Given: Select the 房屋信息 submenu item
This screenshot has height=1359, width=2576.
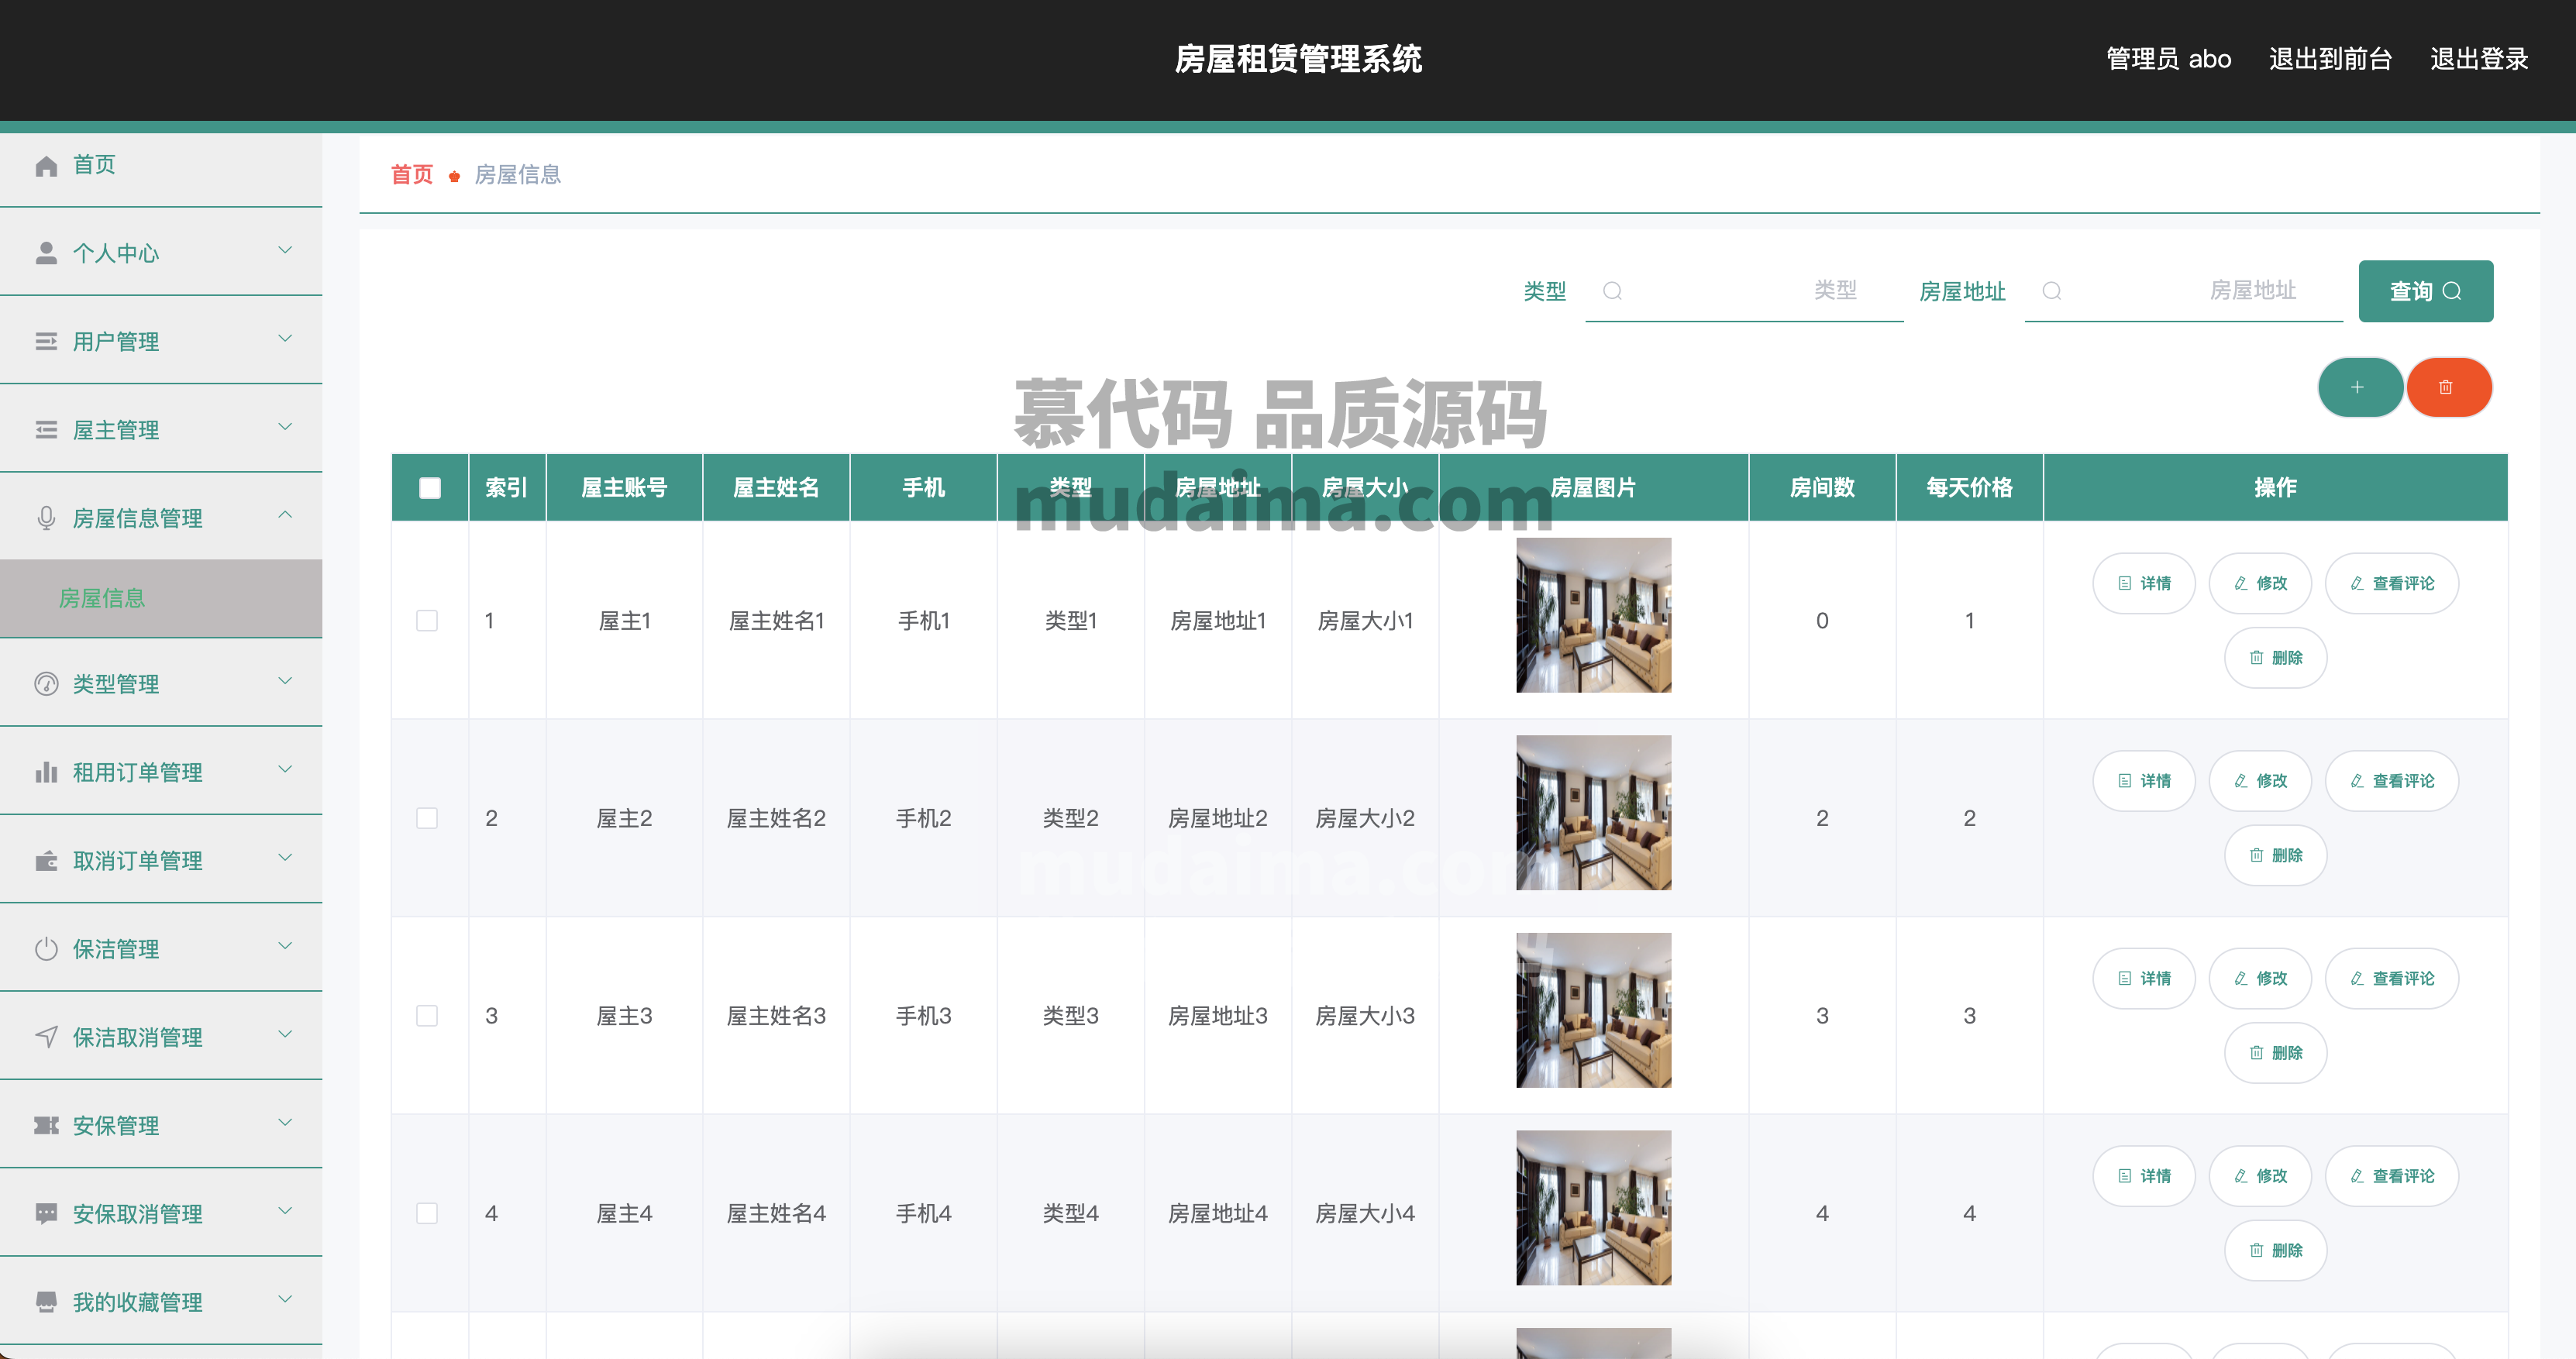Looking at the screenshot, I should (161, 598).
